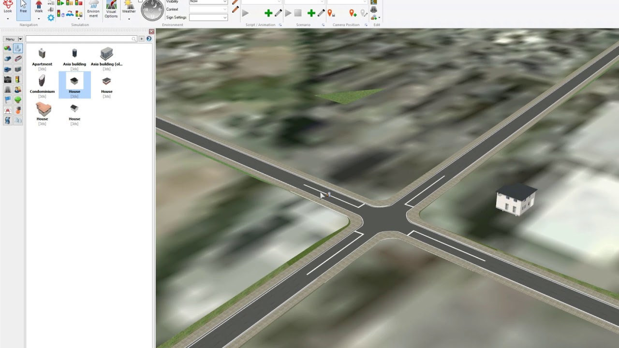The image size is (619, 348).
Task: Select the cockpit category icon
Action: [7, 79]
